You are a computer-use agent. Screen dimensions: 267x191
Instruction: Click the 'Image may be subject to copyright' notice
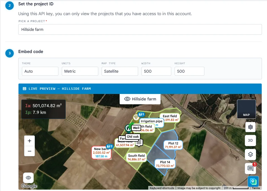pyautogui.click(x=199, y=188)
